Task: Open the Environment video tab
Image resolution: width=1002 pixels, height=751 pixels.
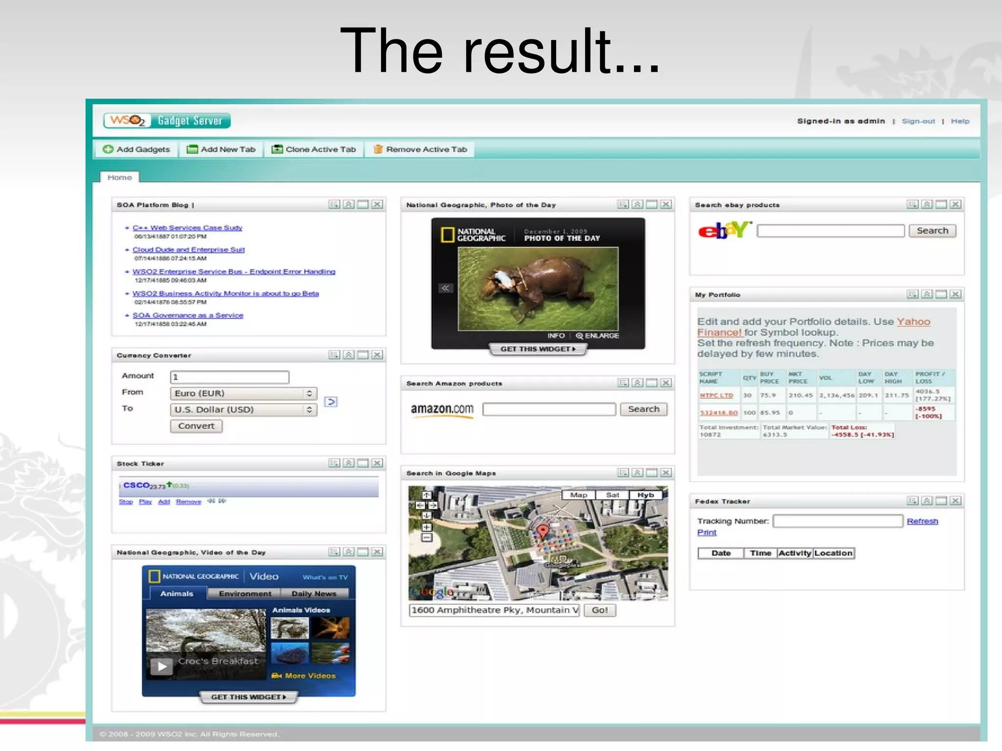Action: click(x=245, y=594)
